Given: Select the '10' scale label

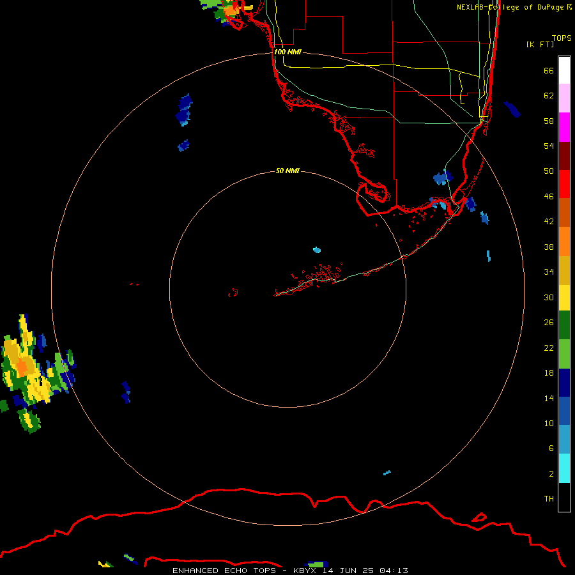Looking at the screenshot, I should (549, 423).
